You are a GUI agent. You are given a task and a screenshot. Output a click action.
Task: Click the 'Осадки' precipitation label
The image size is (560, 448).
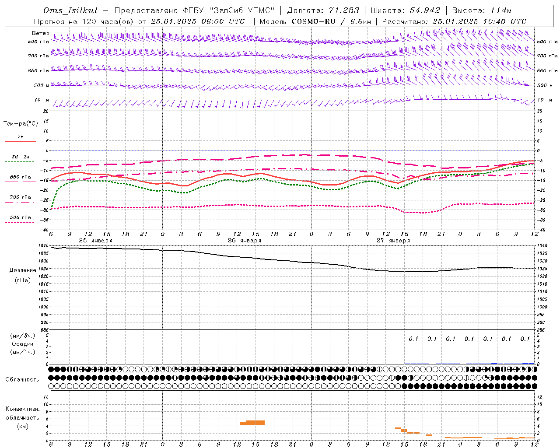pos(22,344)
